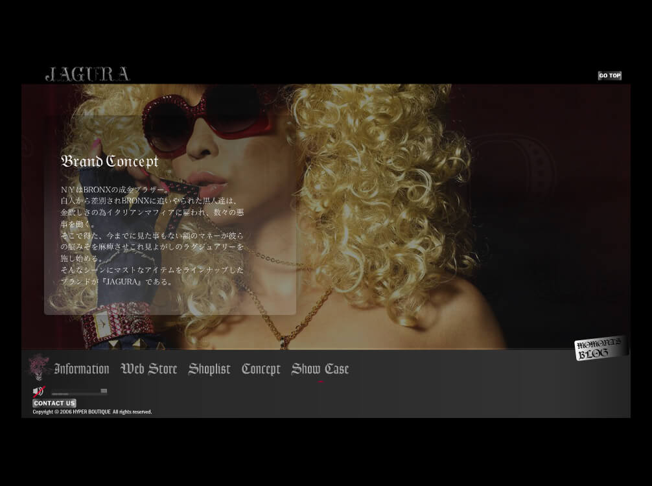Open the Show Case section

[320, 369]
